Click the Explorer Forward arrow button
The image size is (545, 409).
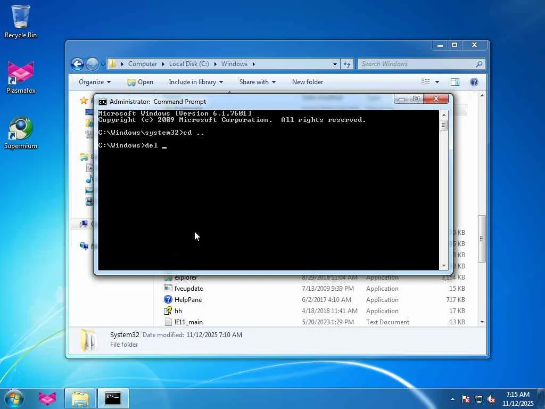[92, 64]
